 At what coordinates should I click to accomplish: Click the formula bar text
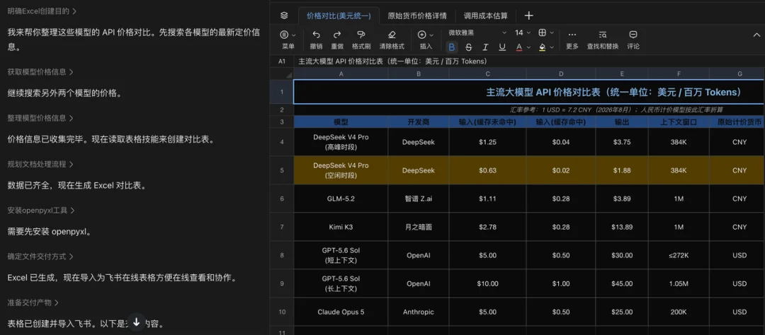392,61
